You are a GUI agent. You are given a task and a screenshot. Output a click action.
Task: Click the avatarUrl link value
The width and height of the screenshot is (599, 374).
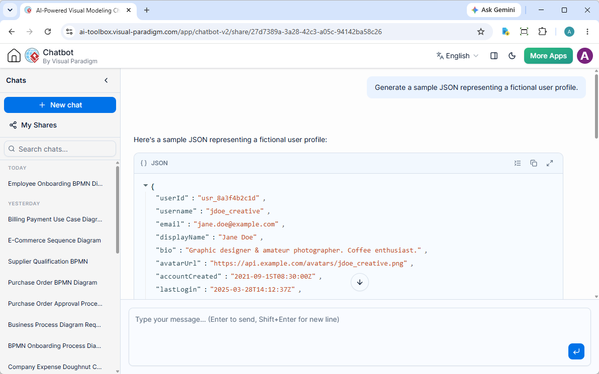(x=309, y=264)
